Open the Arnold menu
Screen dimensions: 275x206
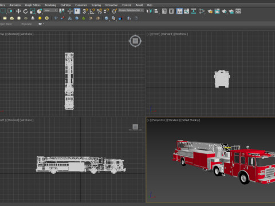coord(139,5)
